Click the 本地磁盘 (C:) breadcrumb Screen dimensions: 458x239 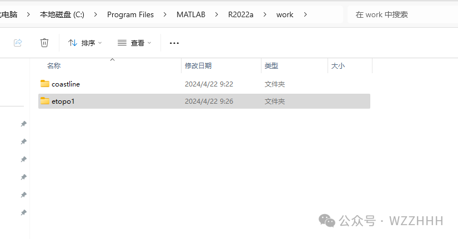coord(62,14)
